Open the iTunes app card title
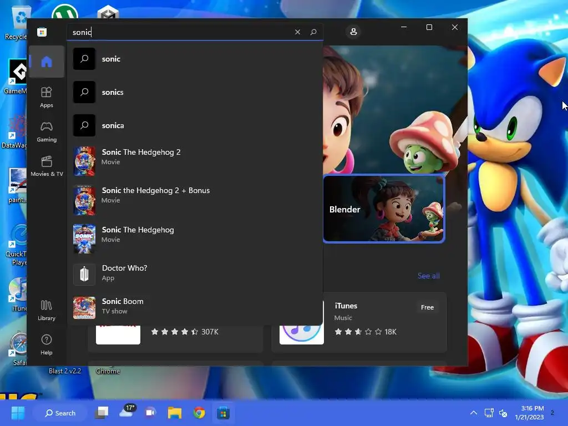This screenshot has width=568, height=426. [x=346, y=306]
